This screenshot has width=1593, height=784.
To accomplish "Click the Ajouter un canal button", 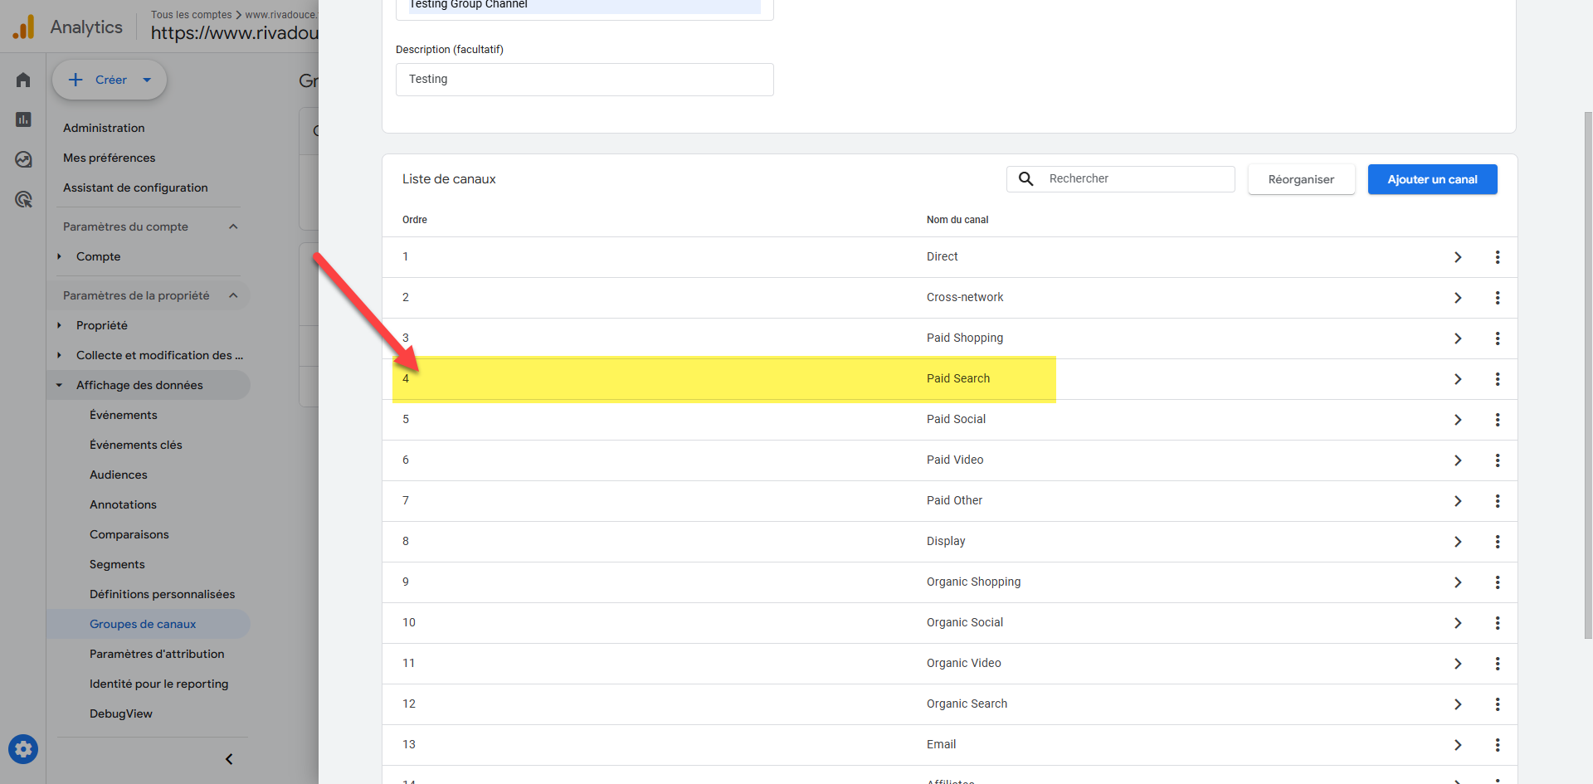I will [1432, 179].
